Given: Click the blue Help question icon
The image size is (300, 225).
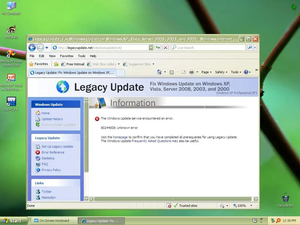Looking at the screenshot, I should [246, 72].
